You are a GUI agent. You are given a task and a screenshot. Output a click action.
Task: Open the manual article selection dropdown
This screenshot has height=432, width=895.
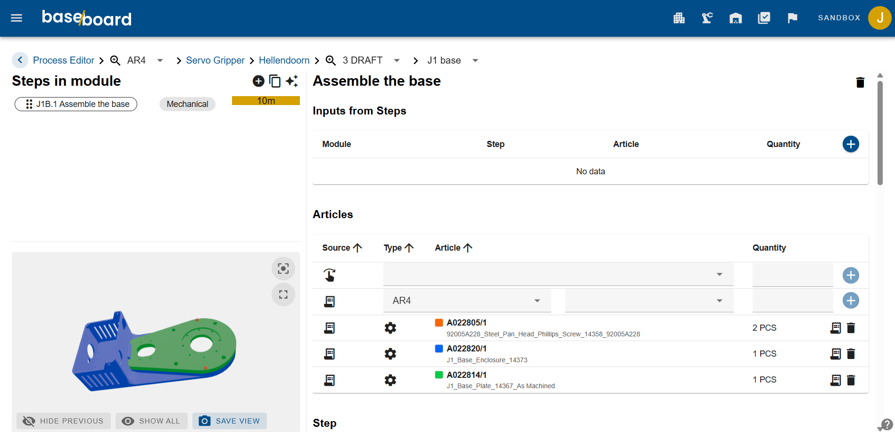click(x=558, y=275)
